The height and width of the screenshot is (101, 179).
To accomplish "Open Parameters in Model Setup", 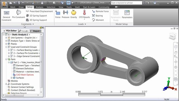I will [127, 14].
